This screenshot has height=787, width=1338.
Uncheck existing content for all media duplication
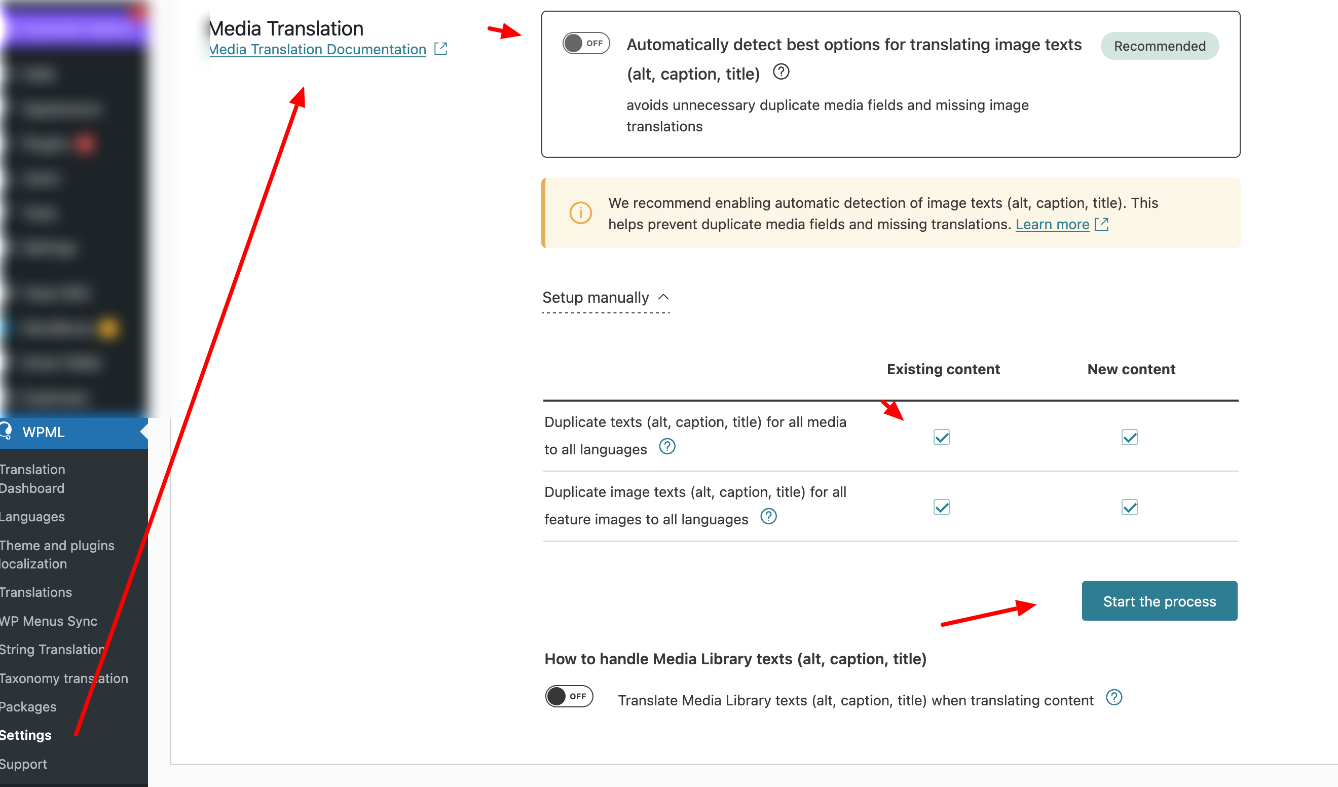941,437
